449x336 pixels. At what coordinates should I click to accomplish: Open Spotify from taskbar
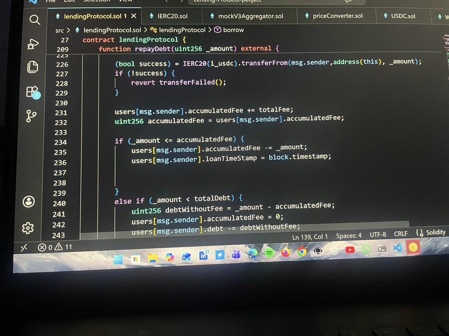(269, 253)
